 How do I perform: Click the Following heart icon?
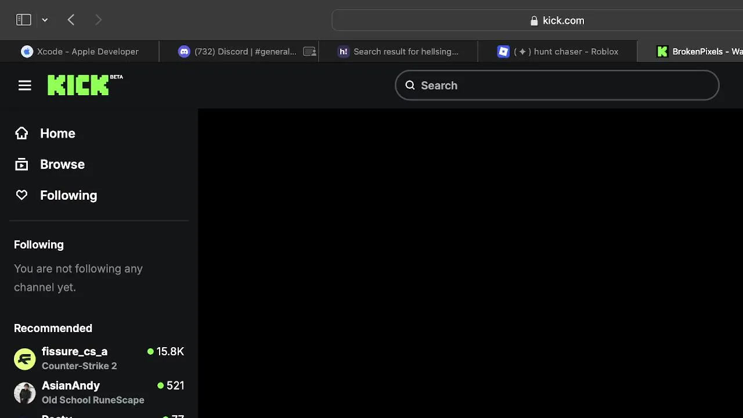[21, 195]
